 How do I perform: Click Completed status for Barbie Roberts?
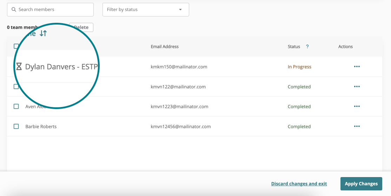coord(299,127)
